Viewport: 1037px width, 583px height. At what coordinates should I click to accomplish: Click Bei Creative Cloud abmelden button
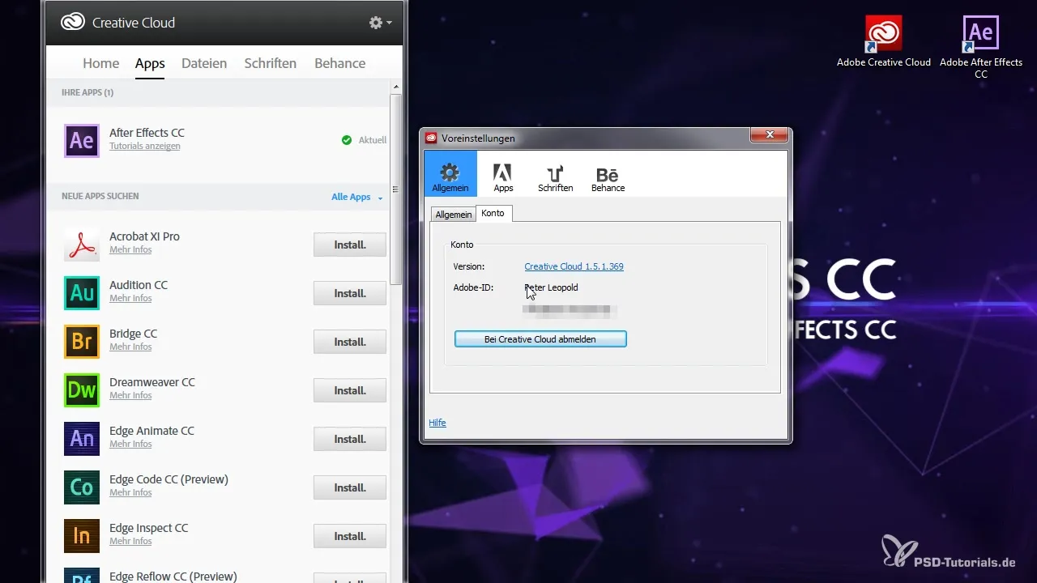540,339
